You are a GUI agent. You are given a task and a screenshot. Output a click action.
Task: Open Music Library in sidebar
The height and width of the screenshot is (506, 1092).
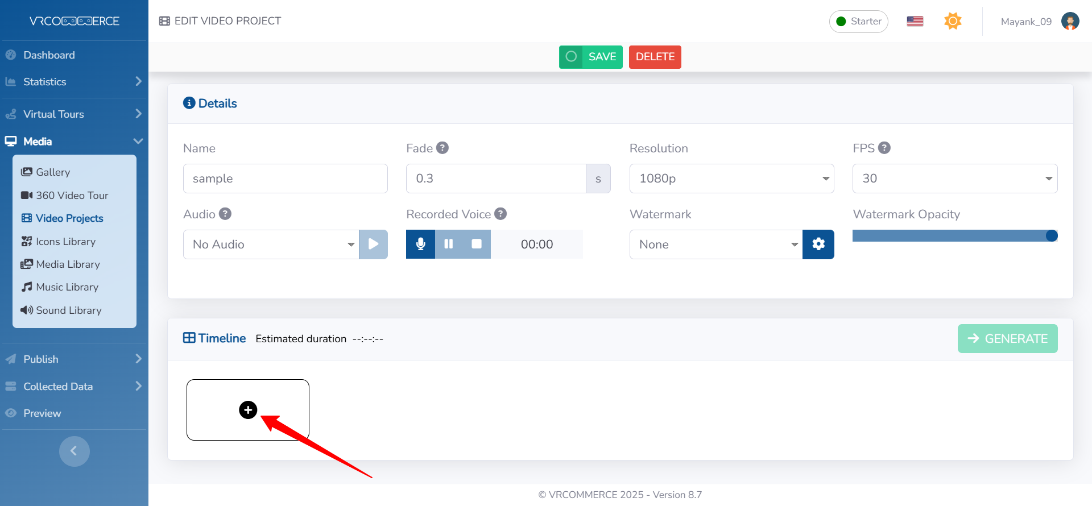click(67, 287)
